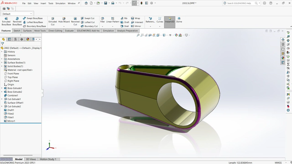Toggle the Instant3D button
Viewport: 292px width, 164px height.
(x=170, y=22)
